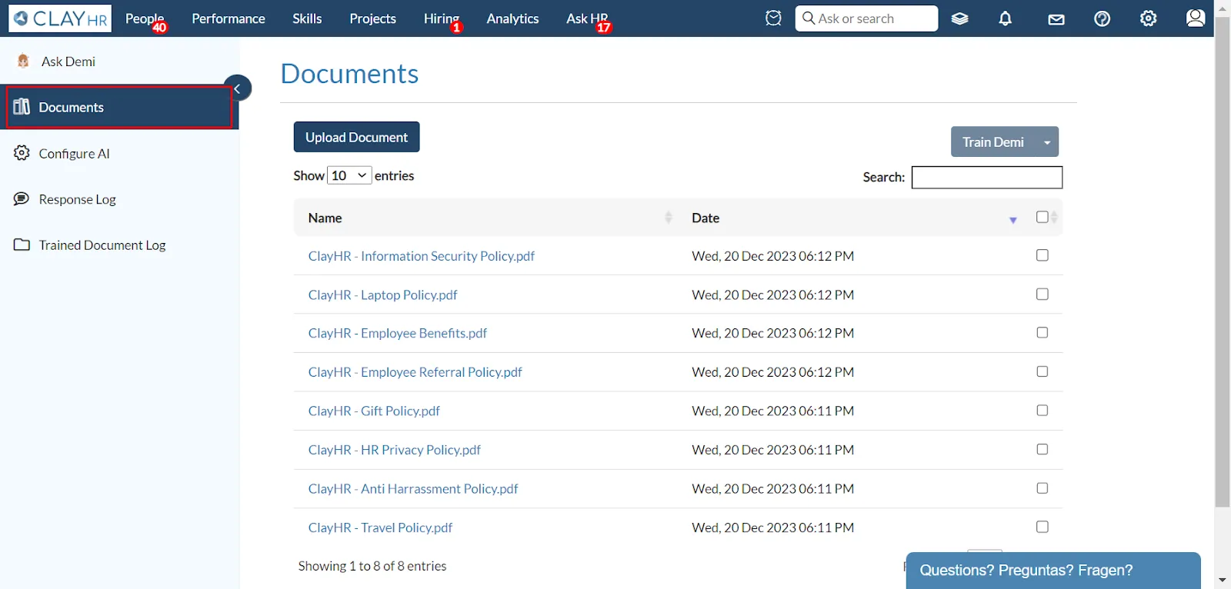Check the HR Privacy Policy row checkbox
Viewport: 1231px width, 589px height.
pyautogui.click(x=1042, y=449)
